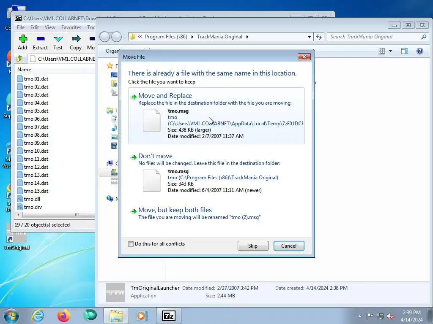Go up one folder level in 7-Zip
Screen dimensions: 433x324
pyautogui.click(x=19, y=59)
